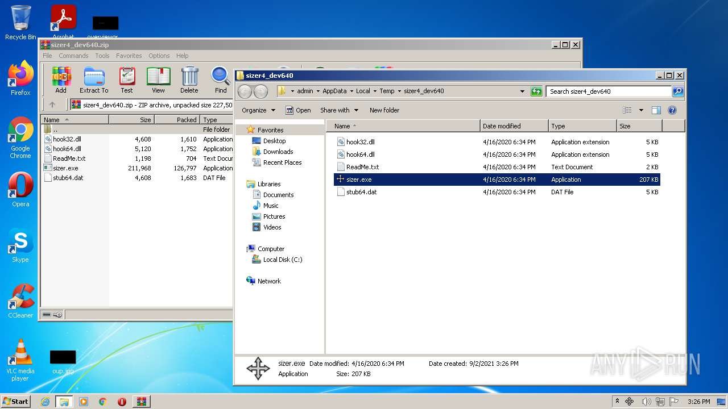The width and height of the screenshot is (728, 409).
Task: Click the search magnifier in Explorer
Action: pyautogui.click(x=678, y=91)
